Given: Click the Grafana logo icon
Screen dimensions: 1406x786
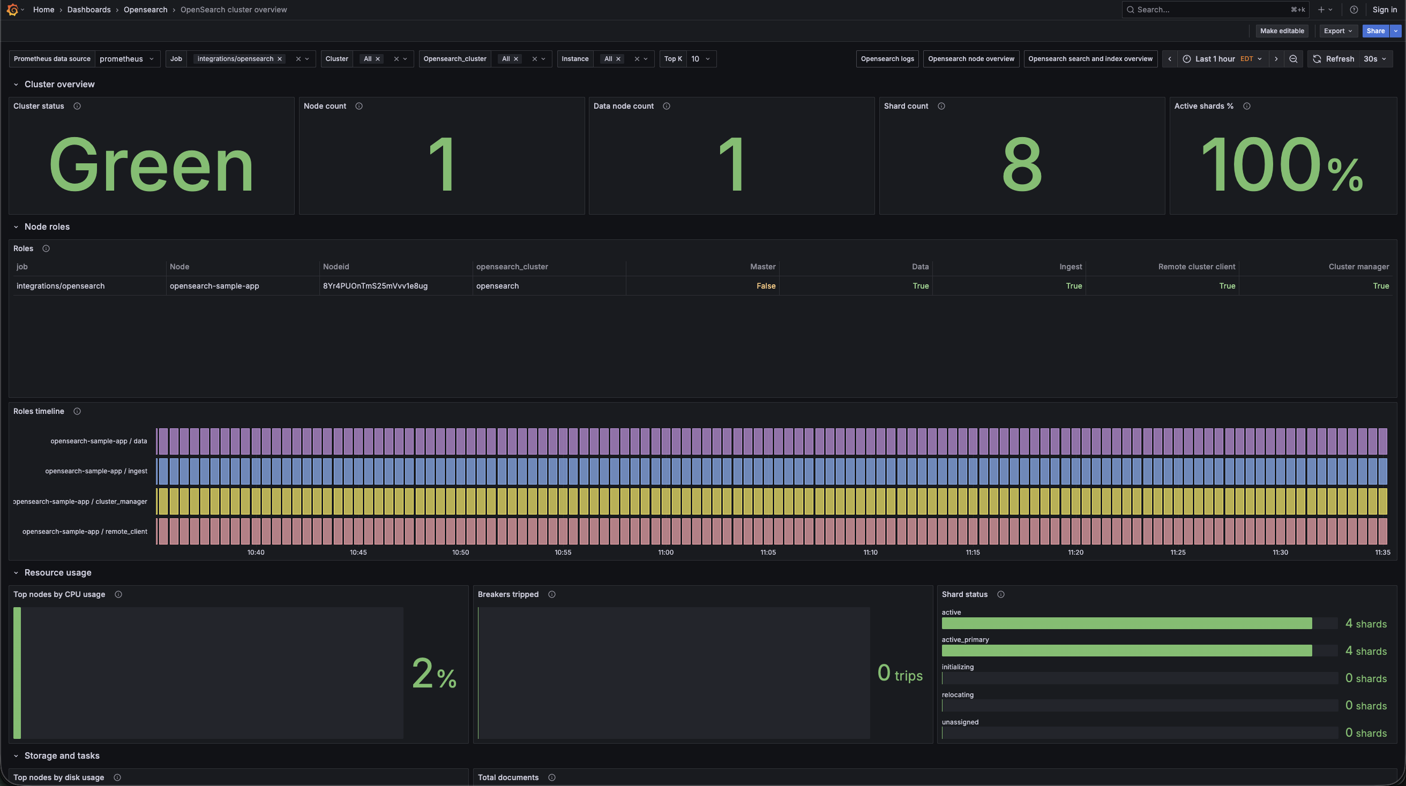Looking at the screenshot, I should coord(12,10).
